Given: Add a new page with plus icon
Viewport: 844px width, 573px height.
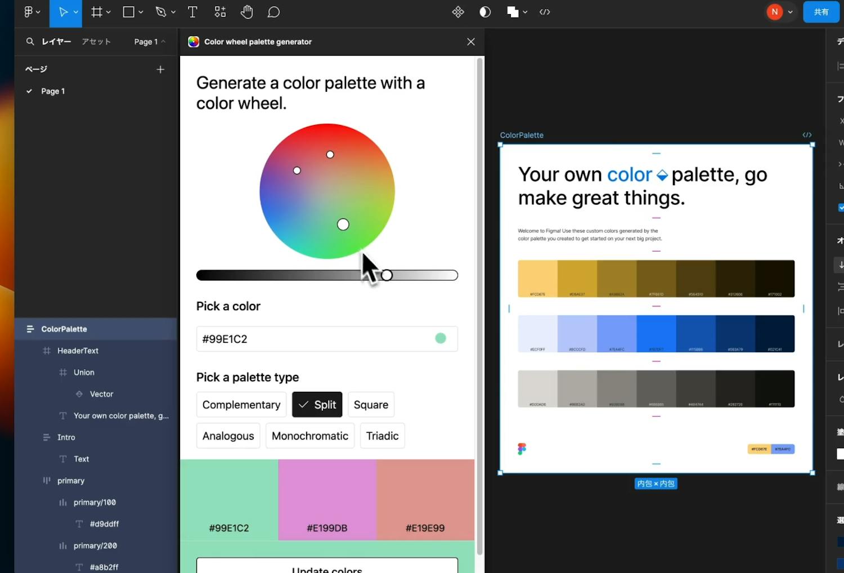Looking at the screenshot, I should coord(160,69).
